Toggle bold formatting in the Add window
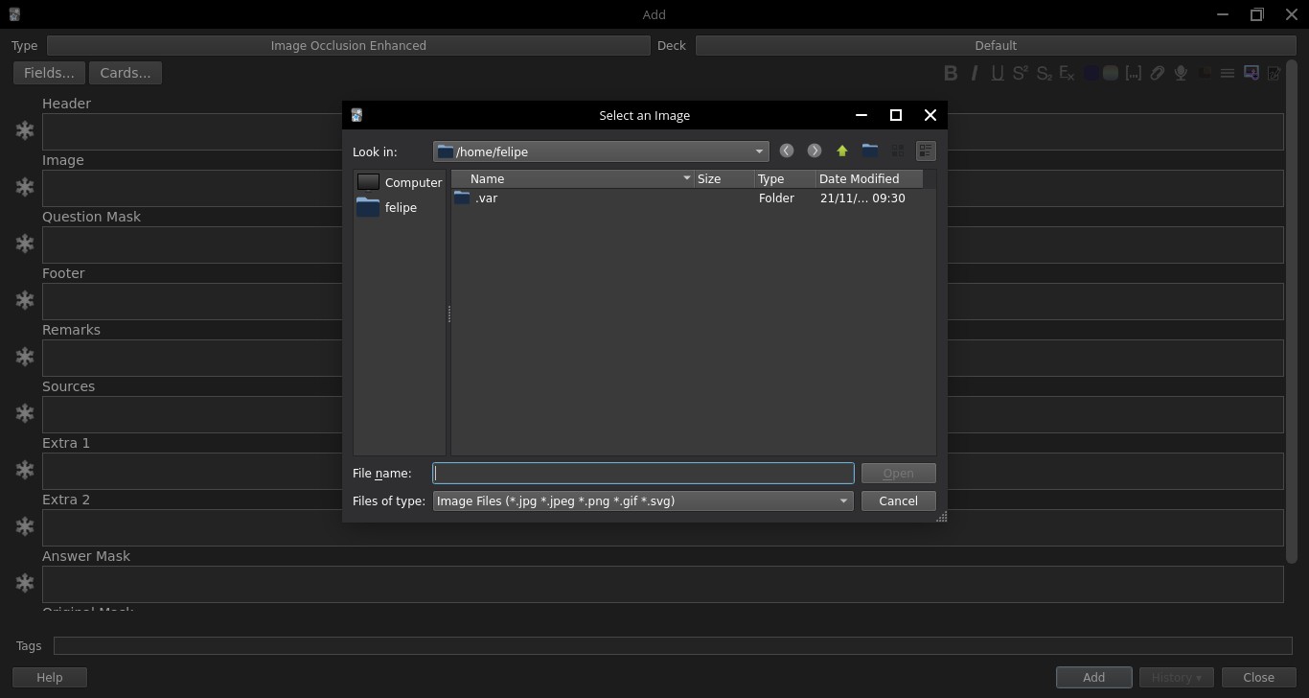 pyautogui.click(x=951, y=73)
